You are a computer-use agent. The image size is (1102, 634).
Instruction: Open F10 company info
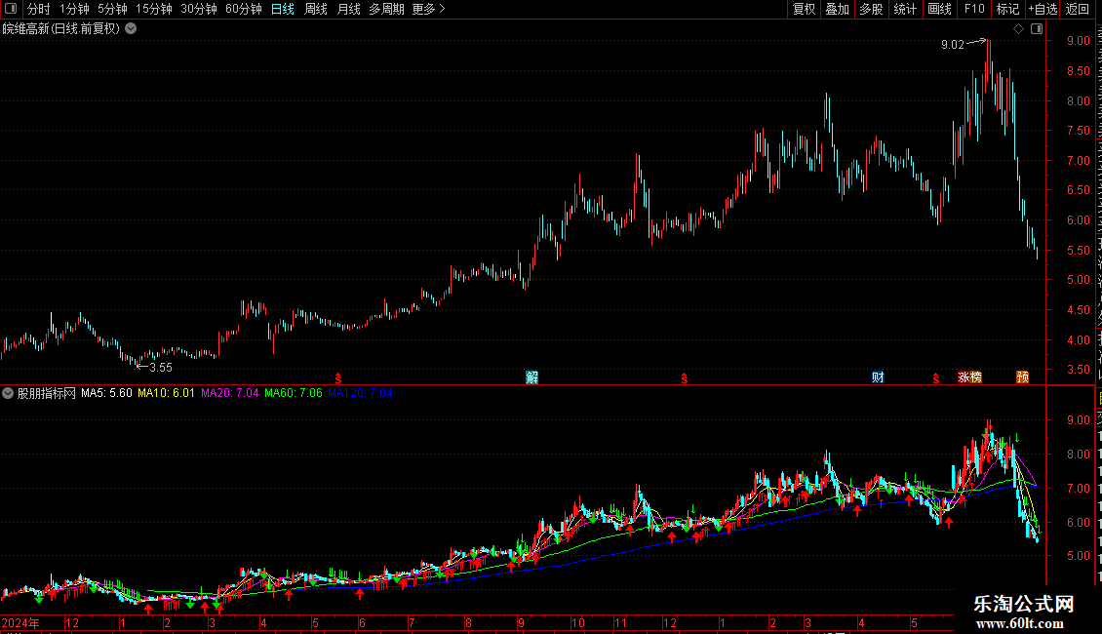(974, 9)
